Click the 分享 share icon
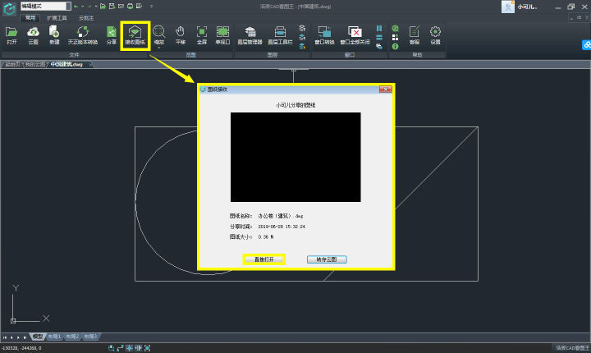 (x=112, y=34)
